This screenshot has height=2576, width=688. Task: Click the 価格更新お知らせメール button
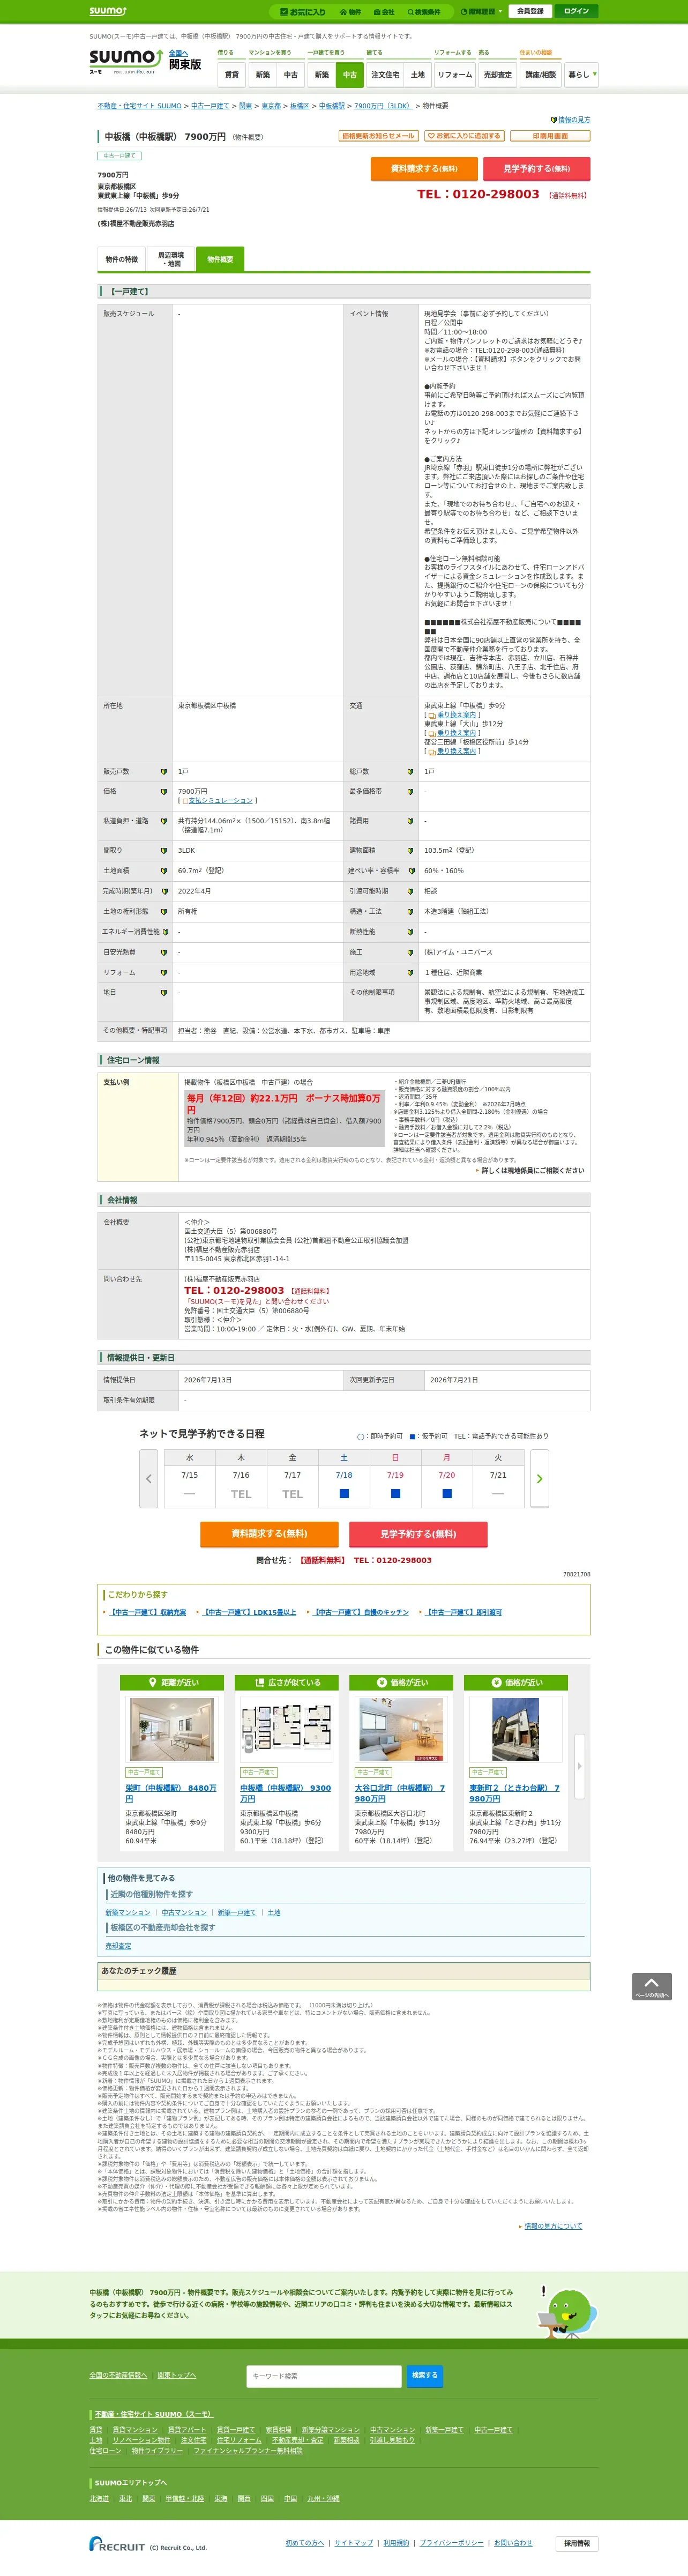pyautogui.click(x=378, y=136)
